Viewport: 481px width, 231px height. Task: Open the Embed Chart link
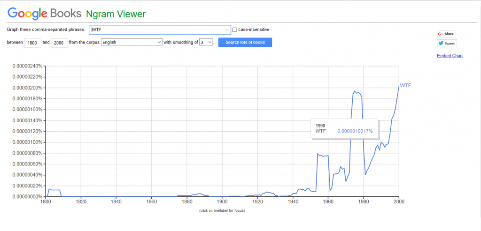tap(450, 56)
